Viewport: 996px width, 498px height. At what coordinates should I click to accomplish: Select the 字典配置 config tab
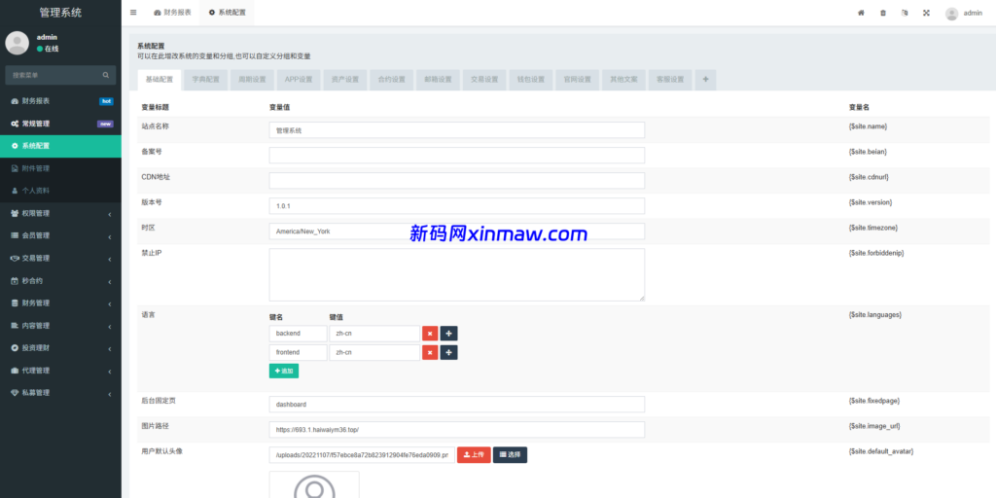206,80
